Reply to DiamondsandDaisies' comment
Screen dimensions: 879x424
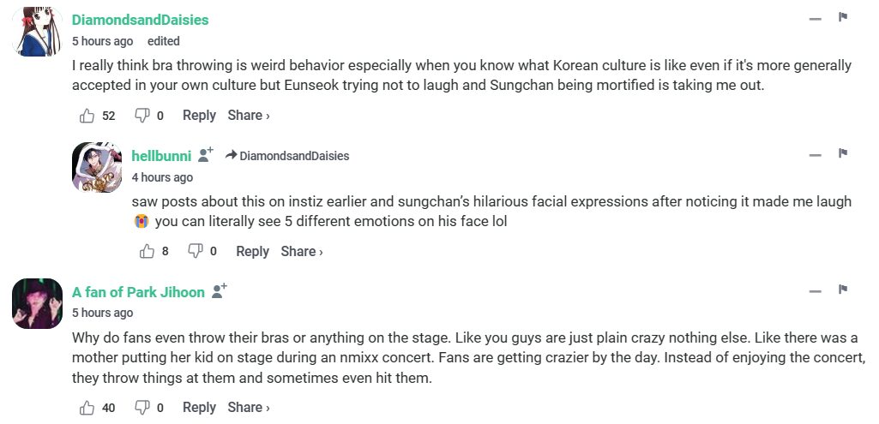pos(199,116)
